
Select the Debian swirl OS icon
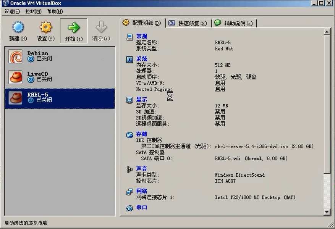[x=15, y=56]
